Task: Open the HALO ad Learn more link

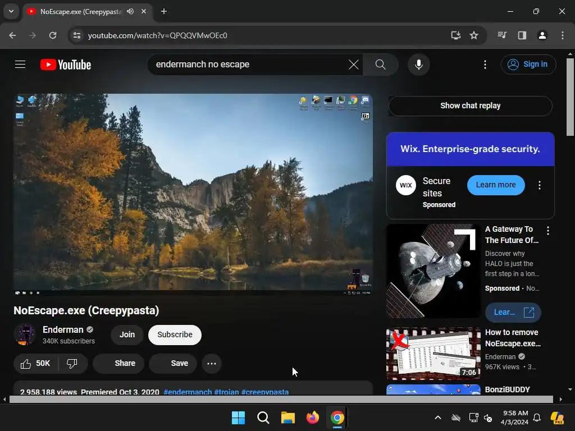Action: click(513, 312)
